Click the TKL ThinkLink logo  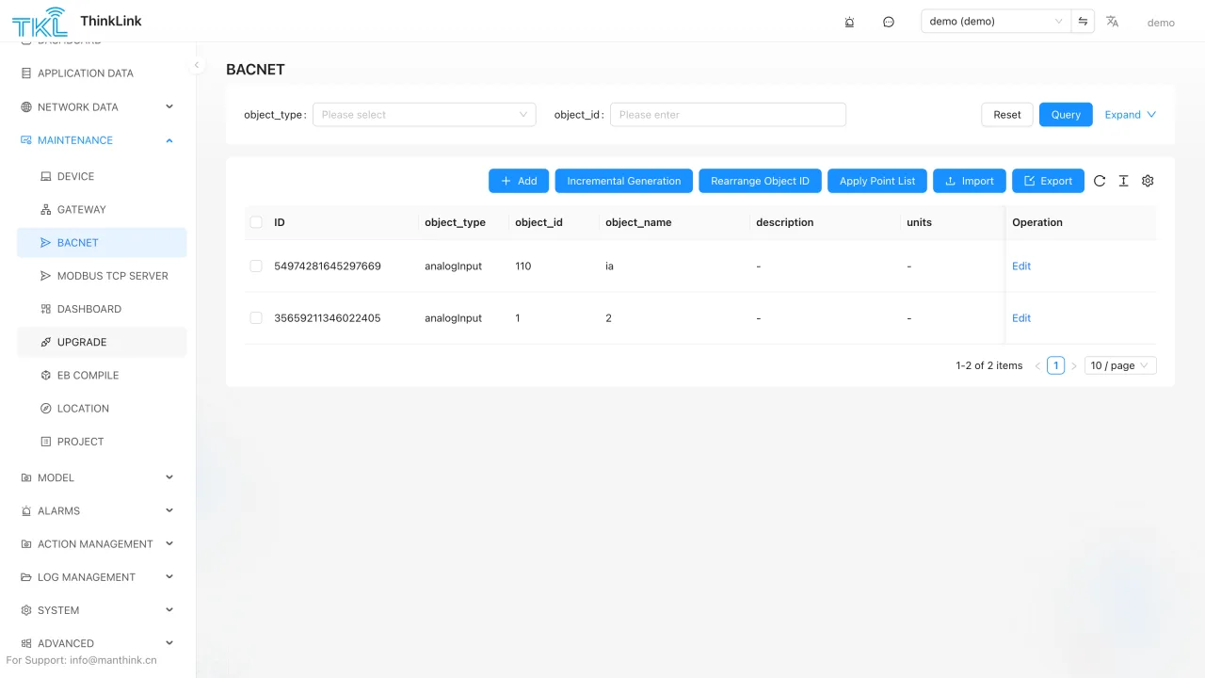(x=76, y=21)
